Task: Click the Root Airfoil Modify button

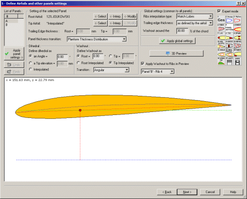Action: coord(130,16)
